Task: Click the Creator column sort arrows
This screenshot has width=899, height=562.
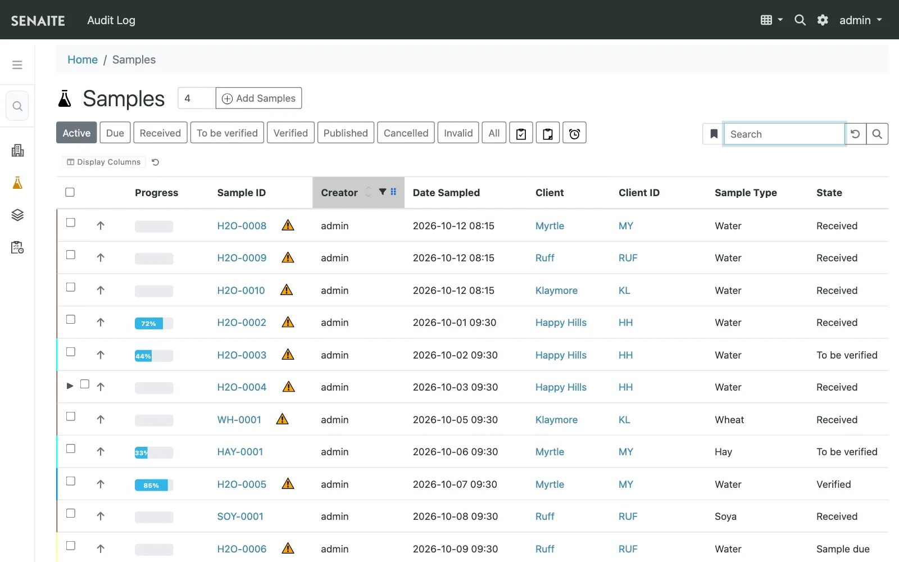Action: click(368, 192)
